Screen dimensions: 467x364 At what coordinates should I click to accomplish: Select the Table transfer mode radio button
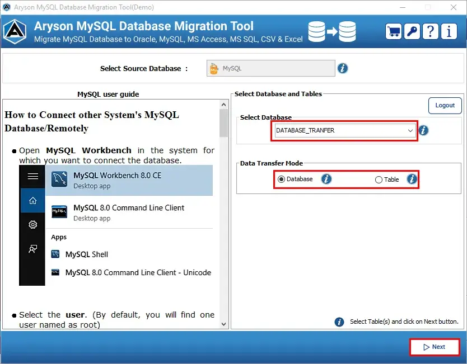coord(379,179)
